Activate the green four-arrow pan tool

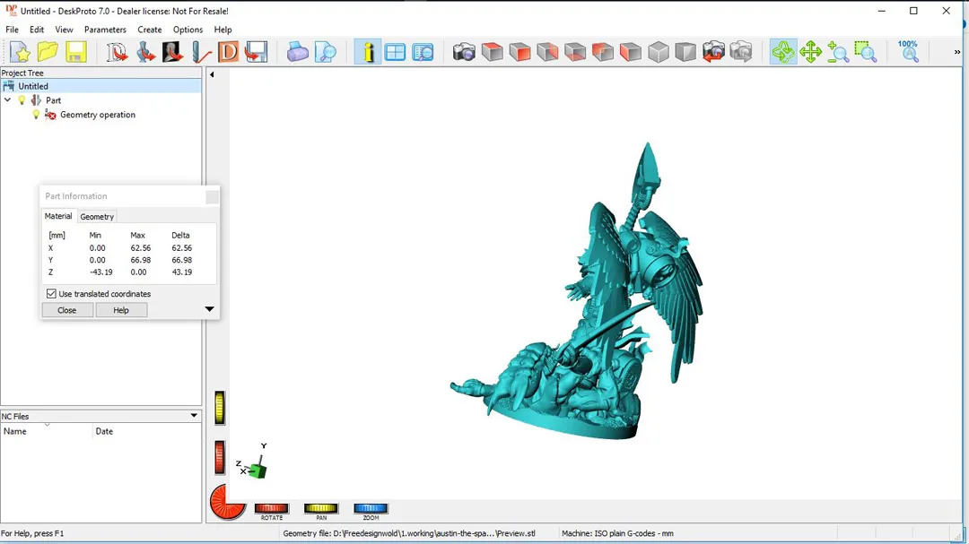click(810, 53)
